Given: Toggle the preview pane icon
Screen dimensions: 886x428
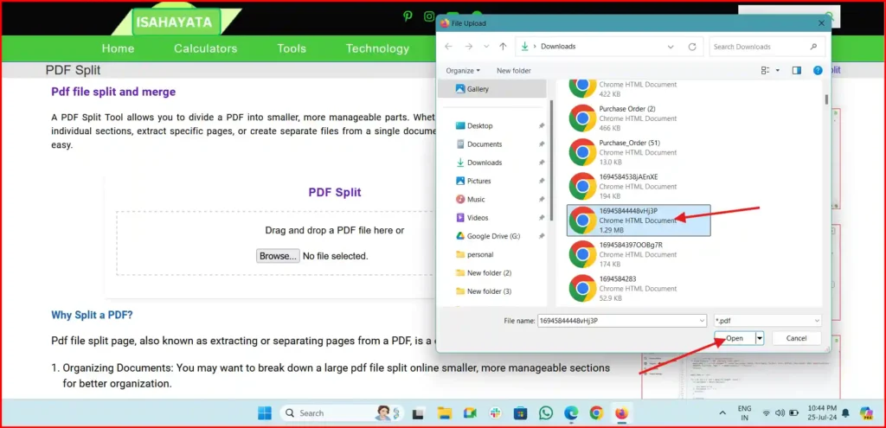Looking at the screenshot, I should pyautogui.click(x=797, y=71).
